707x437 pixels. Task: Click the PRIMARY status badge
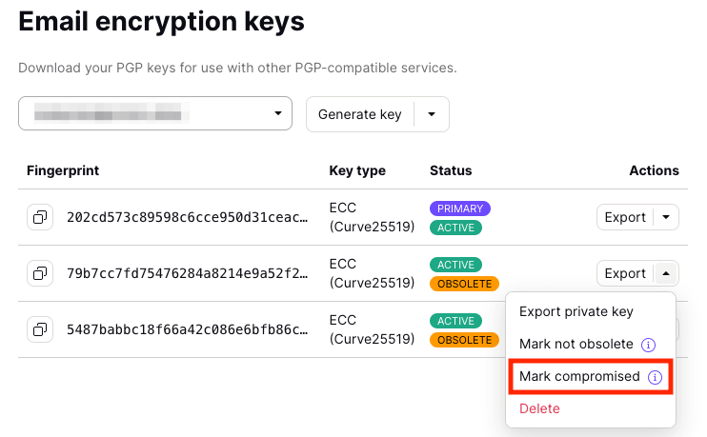click(x=459, y=209)
